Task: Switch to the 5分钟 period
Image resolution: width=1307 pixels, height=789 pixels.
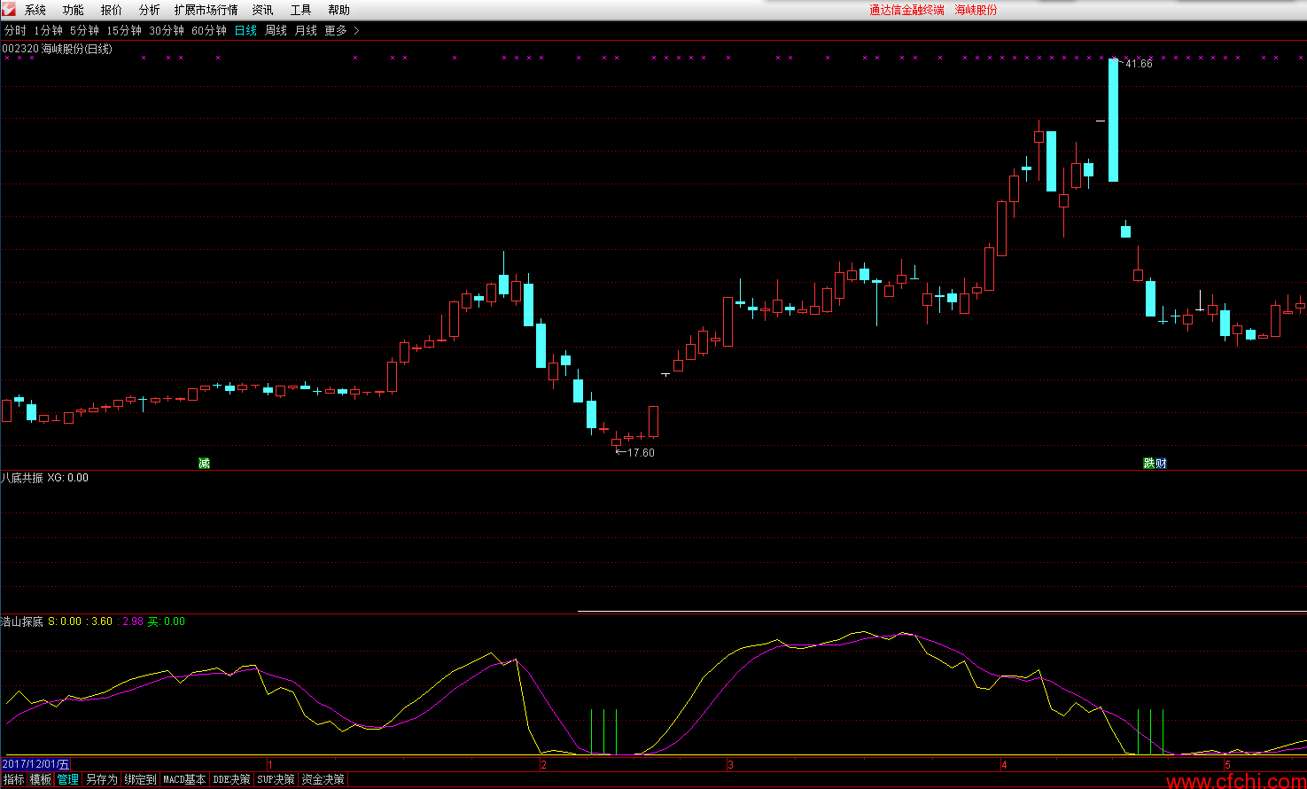Action: point(85,30)
